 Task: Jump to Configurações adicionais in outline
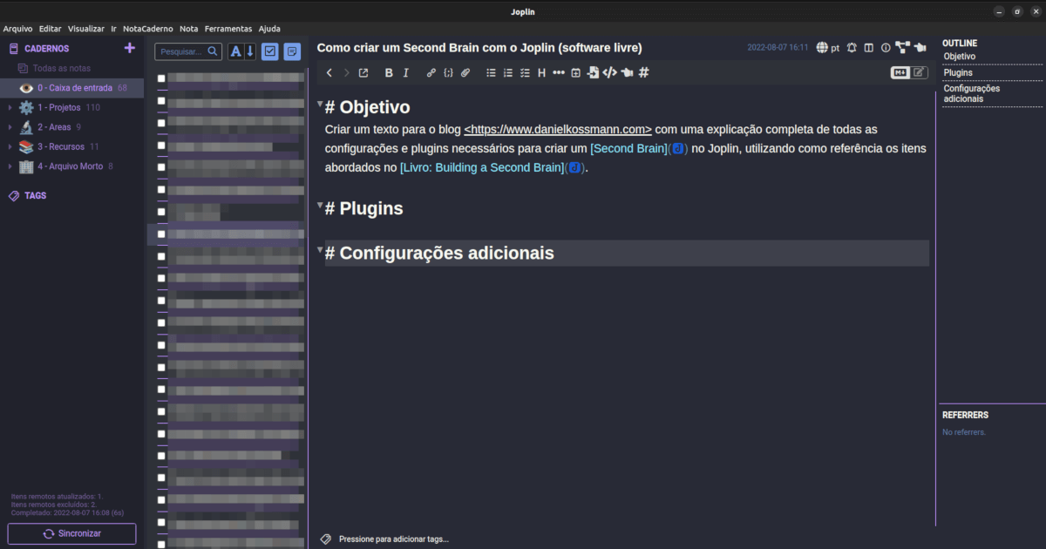pyautogui.click(x=972, y=93)
